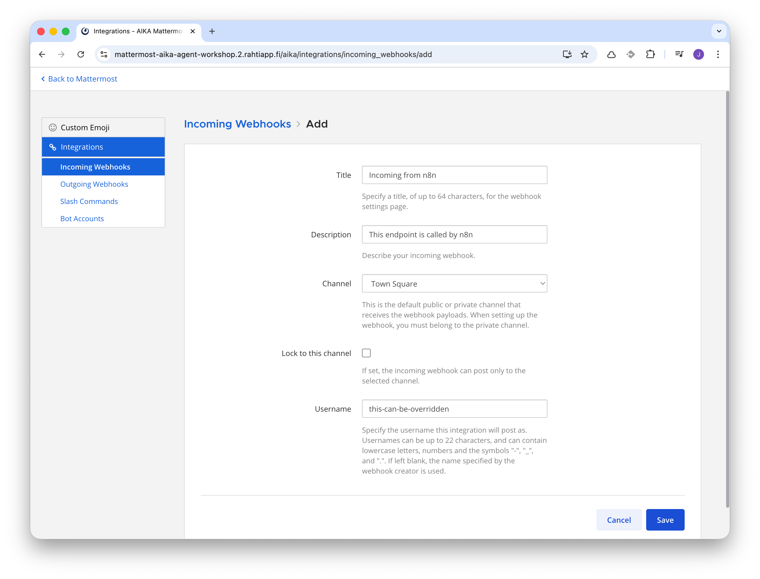The width and height of the screenshot is (760, 579).
Task: Click the purple J profile avatar
Action: tap(698, 54)
